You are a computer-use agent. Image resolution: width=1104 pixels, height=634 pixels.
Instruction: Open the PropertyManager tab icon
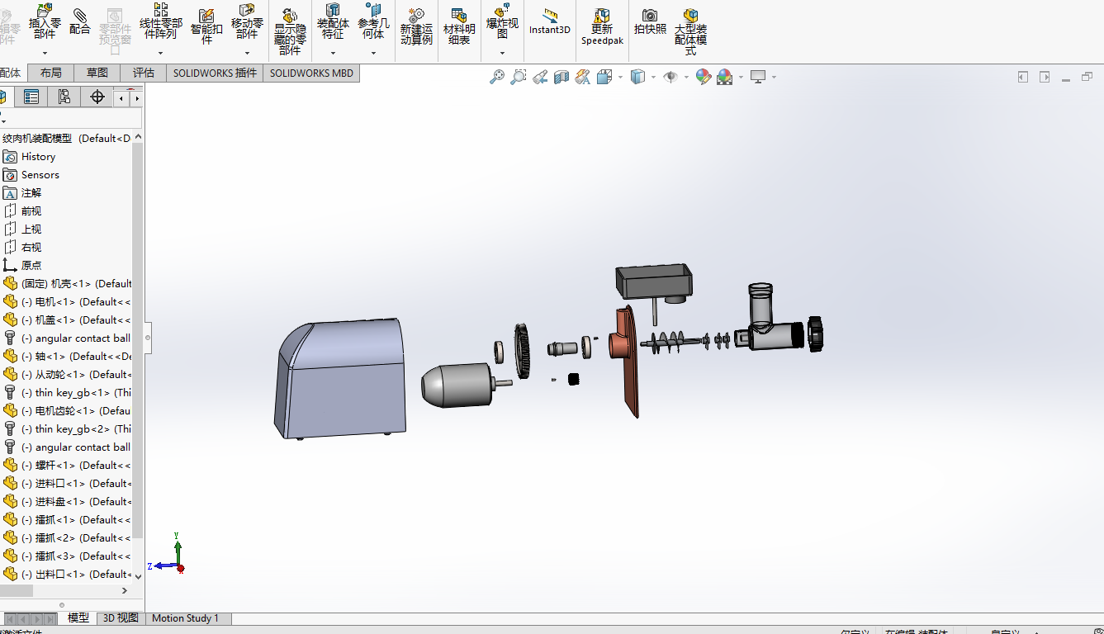click(31, 97)
